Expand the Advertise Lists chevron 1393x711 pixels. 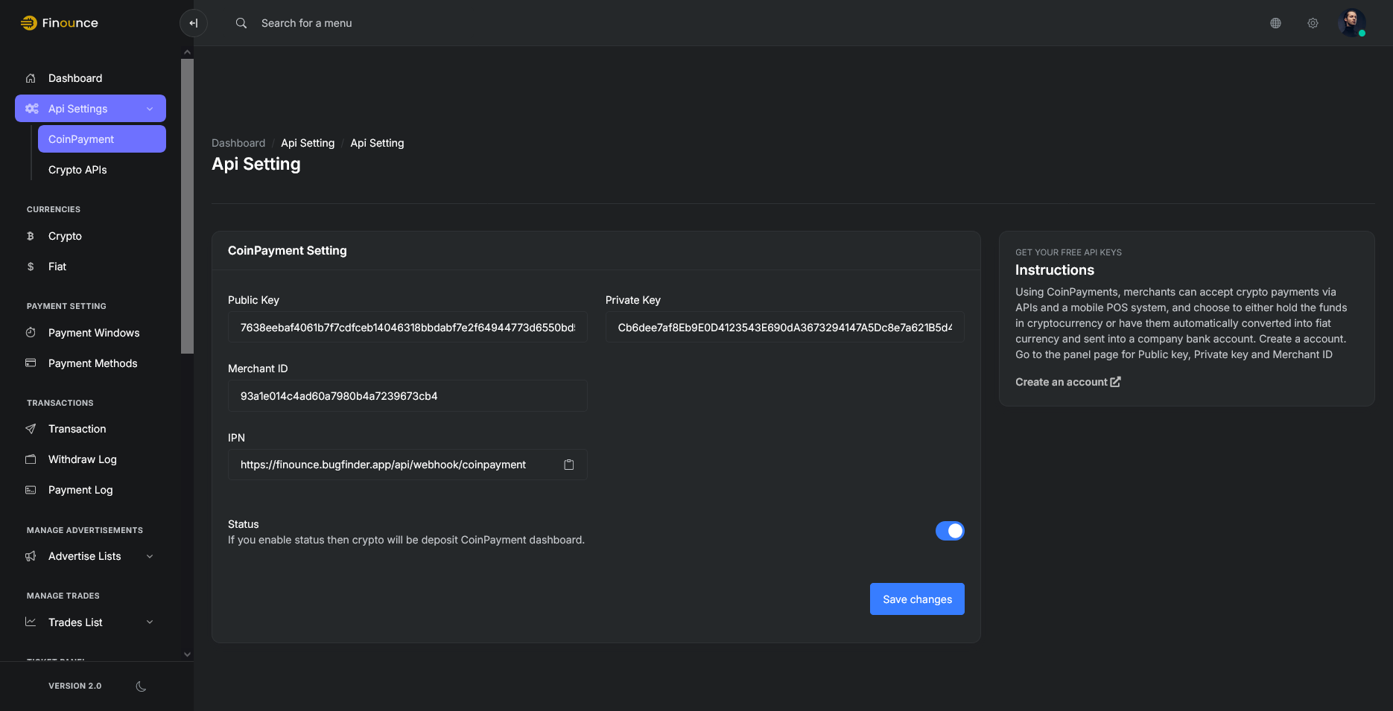tap(150, 556)
